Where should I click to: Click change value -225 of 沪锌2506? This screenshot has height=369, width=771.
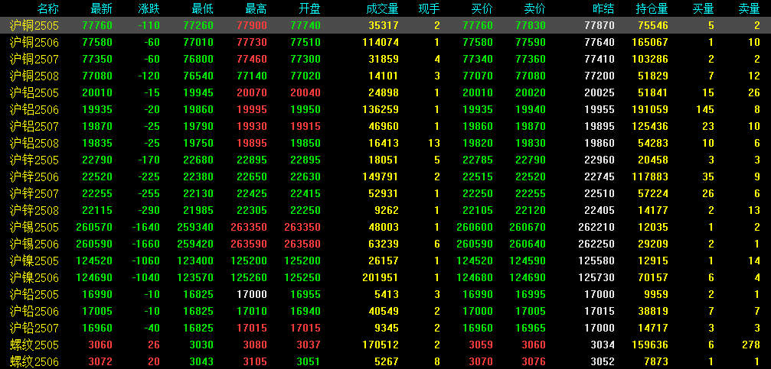(149, 177)
